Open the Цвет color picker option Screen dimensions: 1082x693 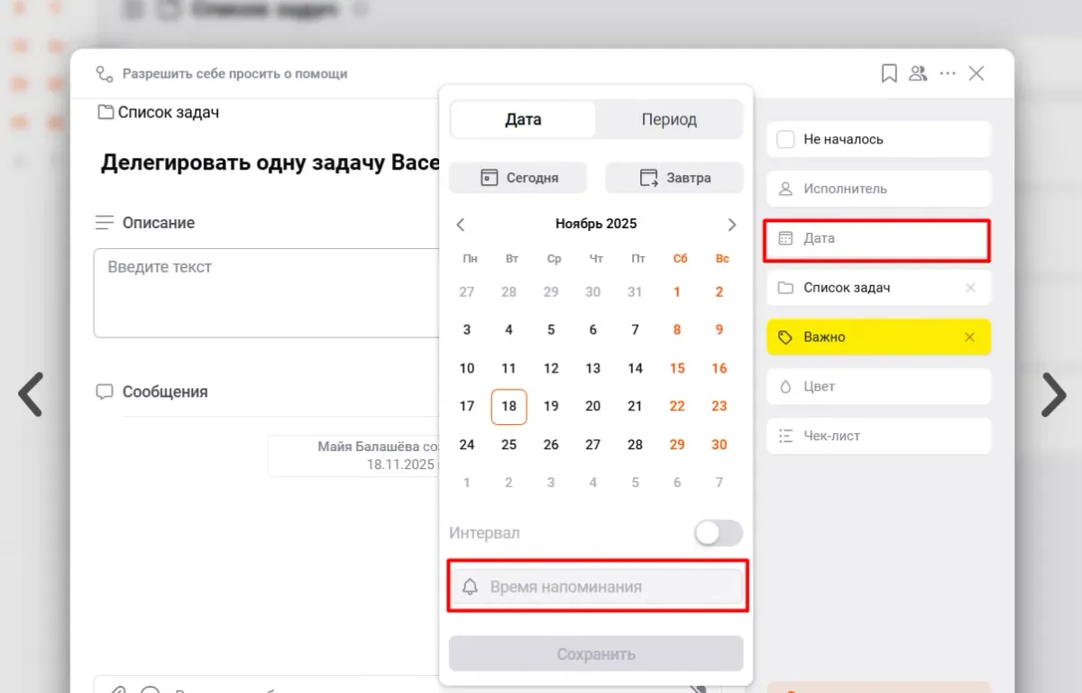pos(878,387)
